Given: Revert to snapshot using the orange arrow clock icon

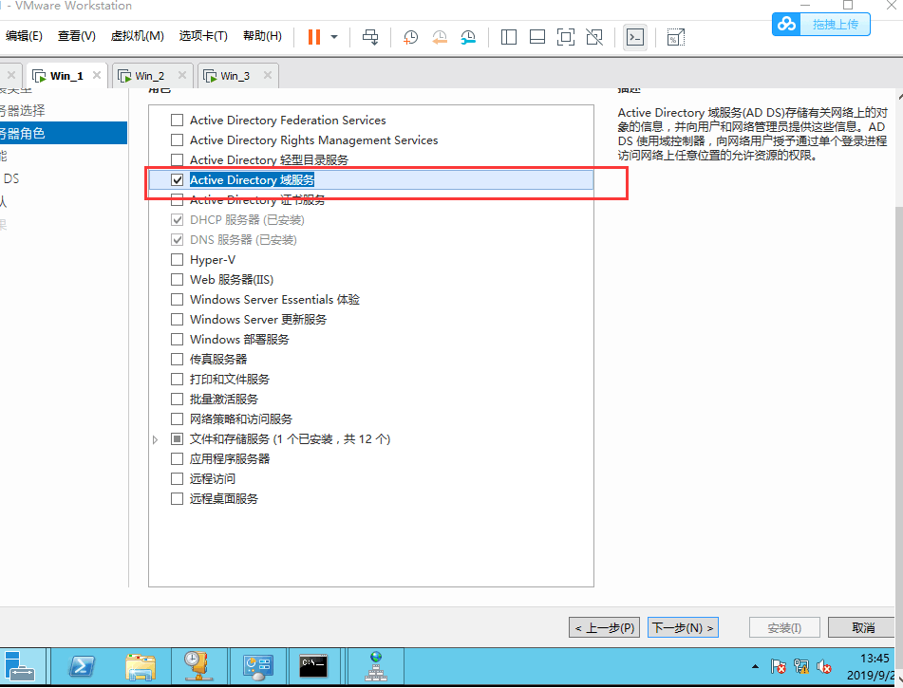Looking at the screenshot, I should tap(440, 37).
